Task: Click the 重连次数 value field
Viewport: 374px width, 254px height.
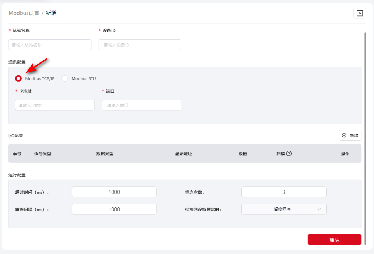Action: [x=283, y=192]
